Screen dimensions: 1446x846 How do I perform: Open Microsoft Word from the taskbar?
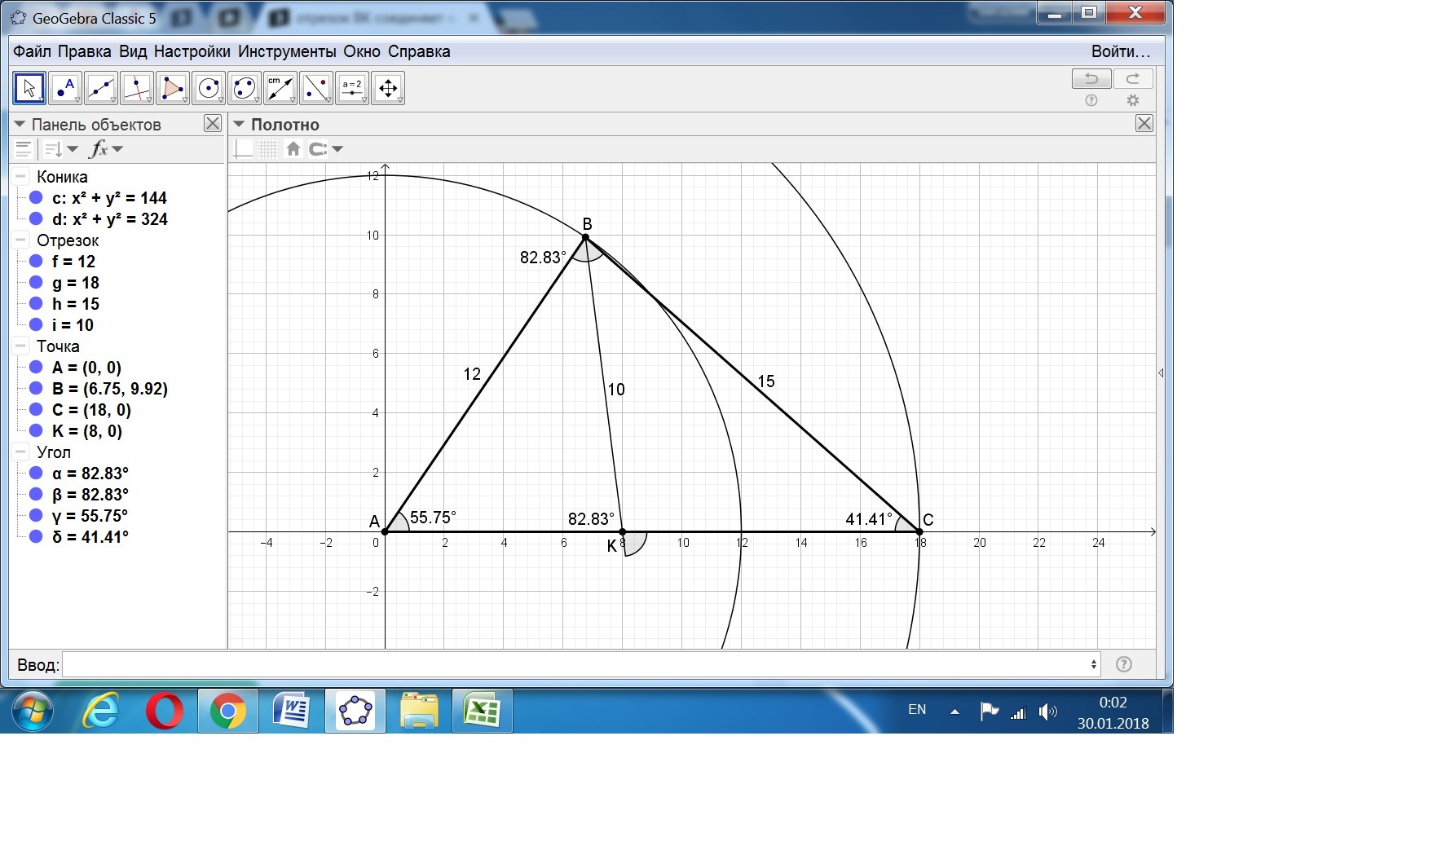tap(292, 712)
